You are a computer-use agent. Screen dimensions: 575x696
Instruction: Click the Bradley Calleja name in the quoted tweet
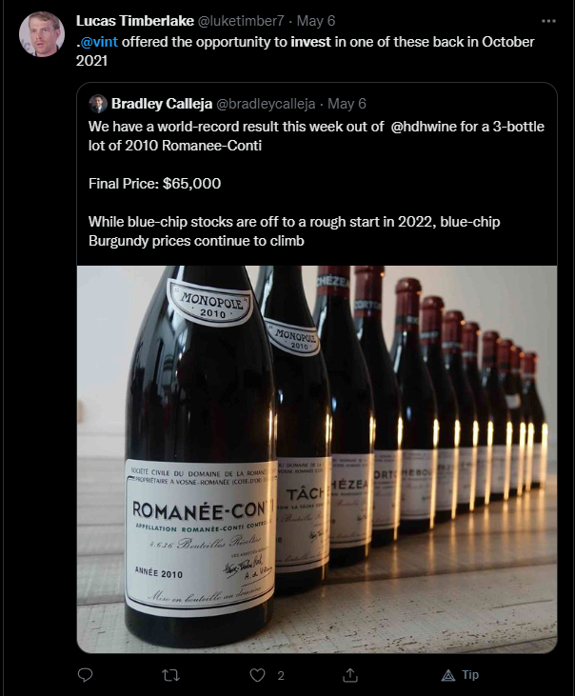pos(164,104)
